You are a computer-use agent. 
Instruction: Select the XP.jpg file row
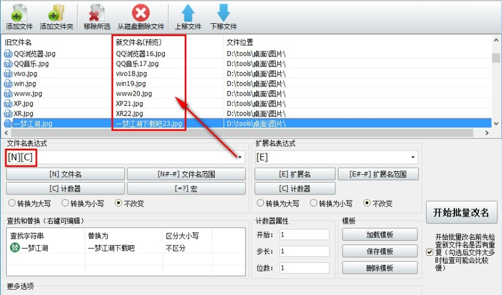(246, 103)
